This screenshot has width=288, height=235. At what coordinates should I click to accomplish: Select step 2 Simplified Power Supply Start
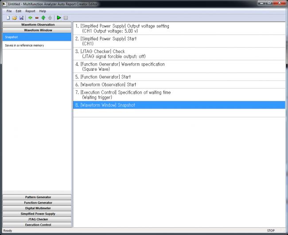tap(179, 41)
